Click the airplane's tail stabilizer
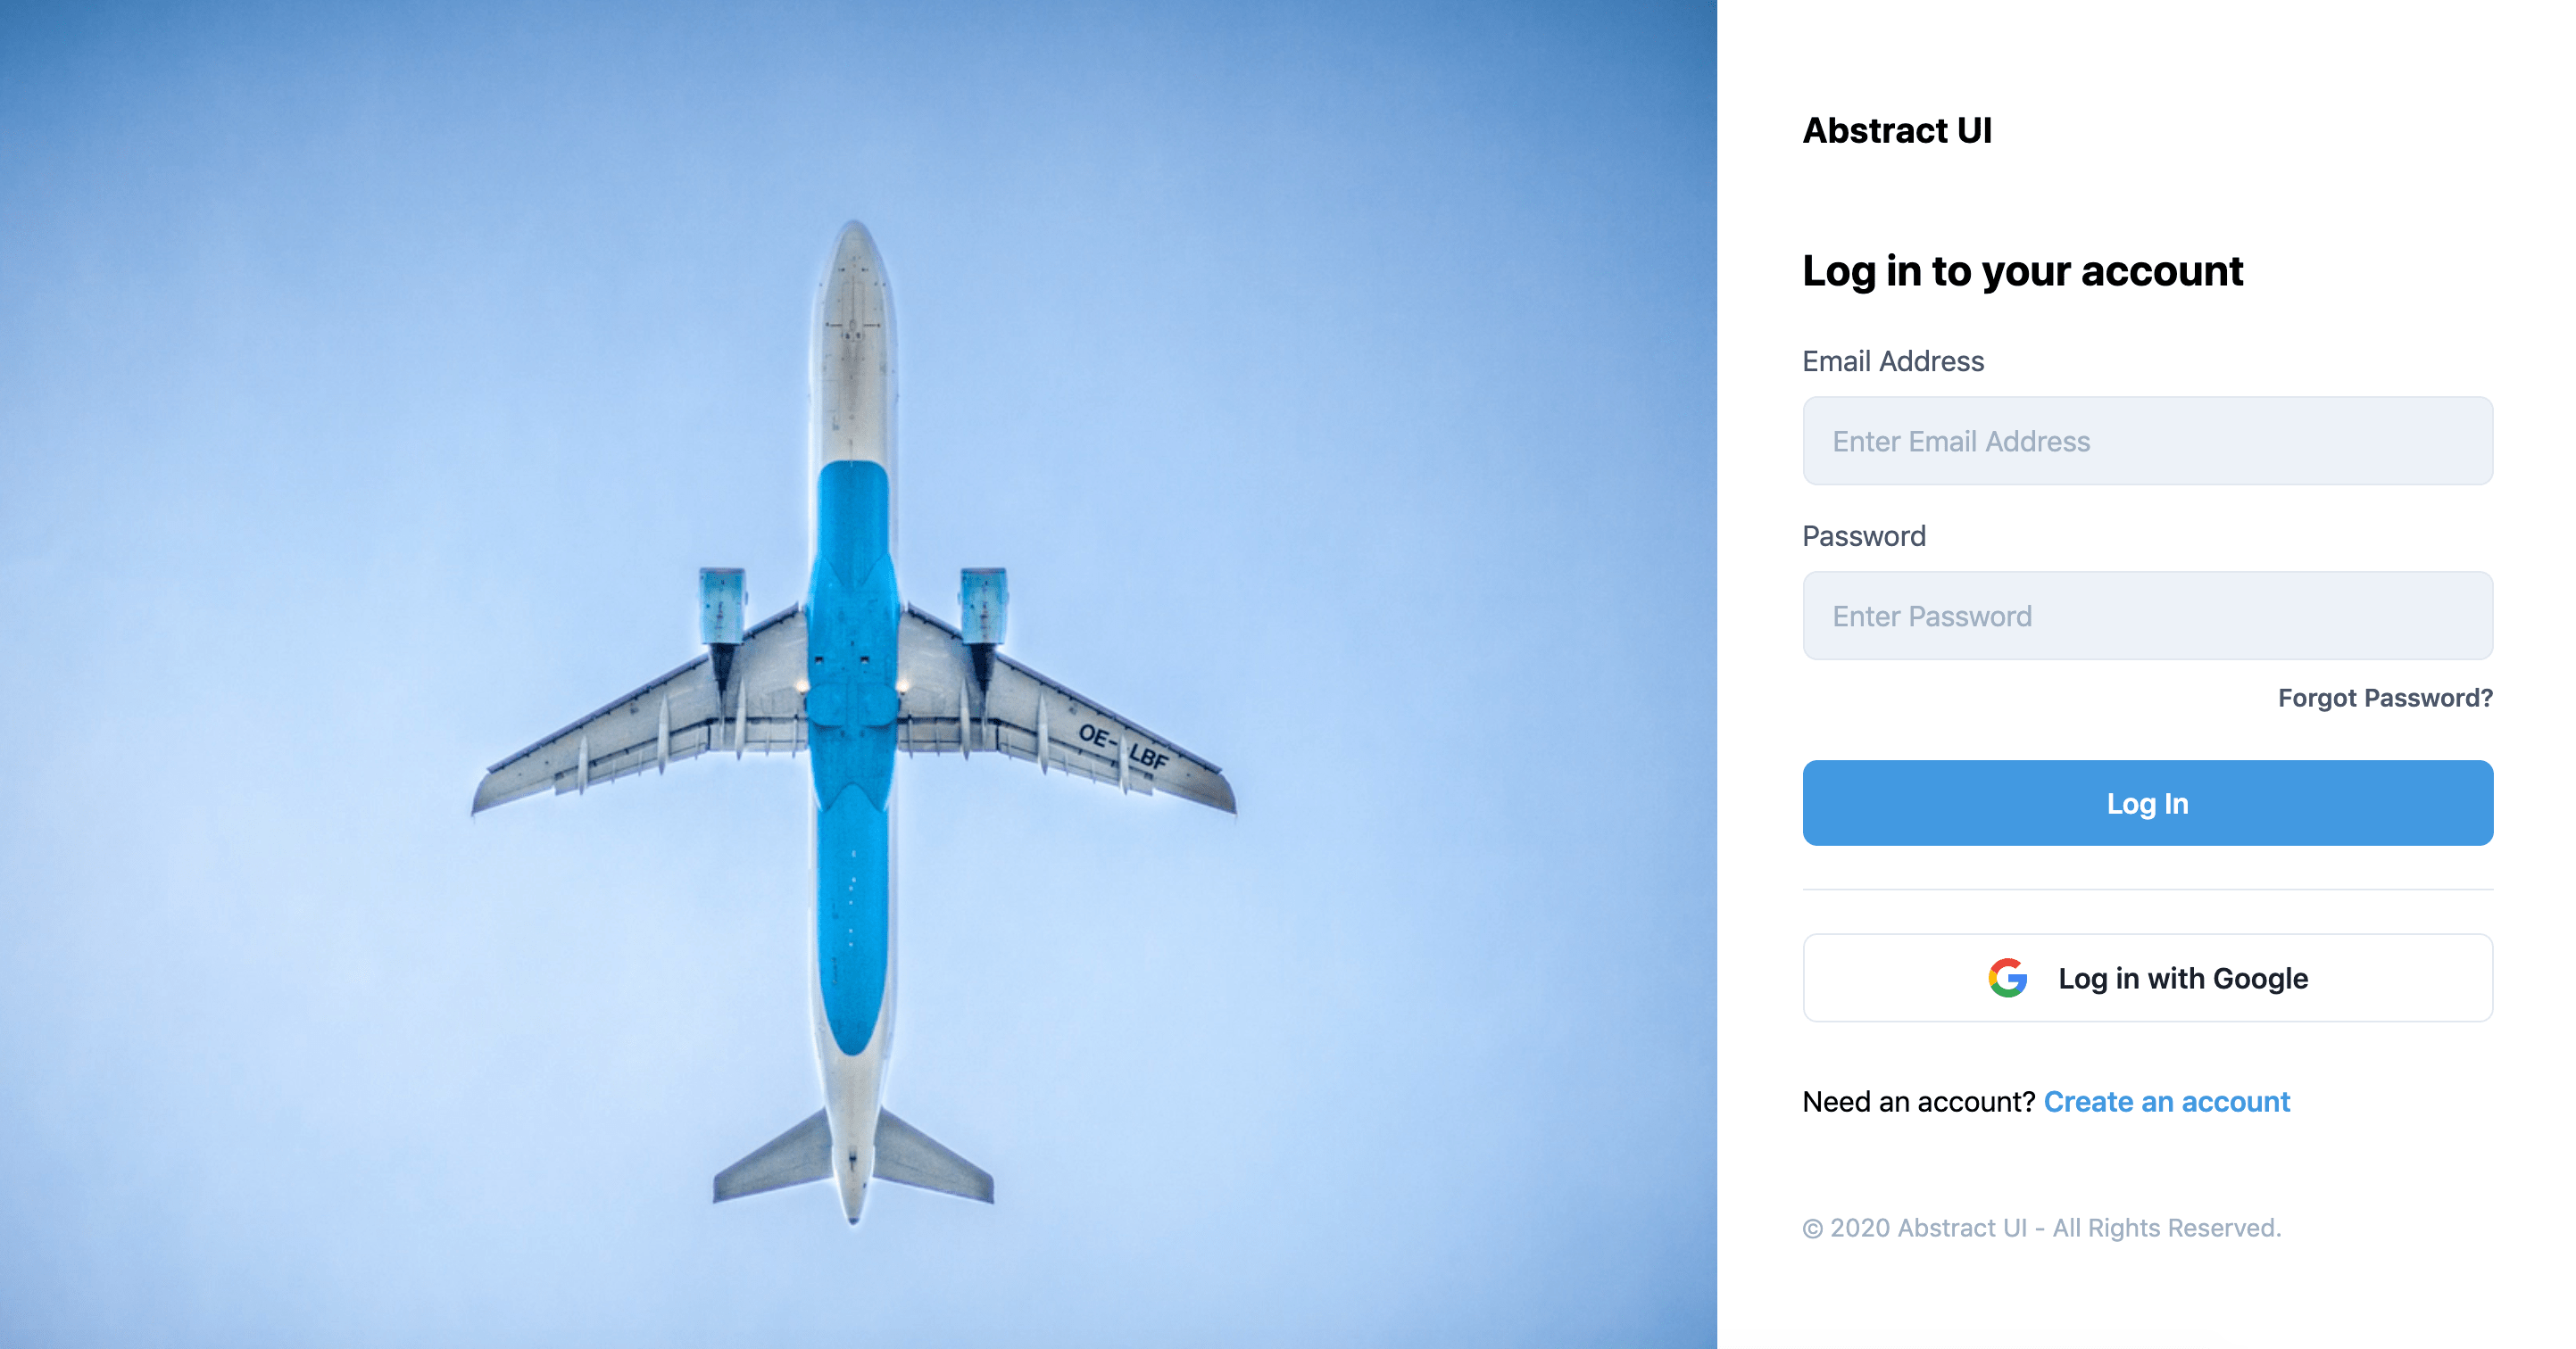Viewport: 2576px width, 1349px height. (853, 1159)
